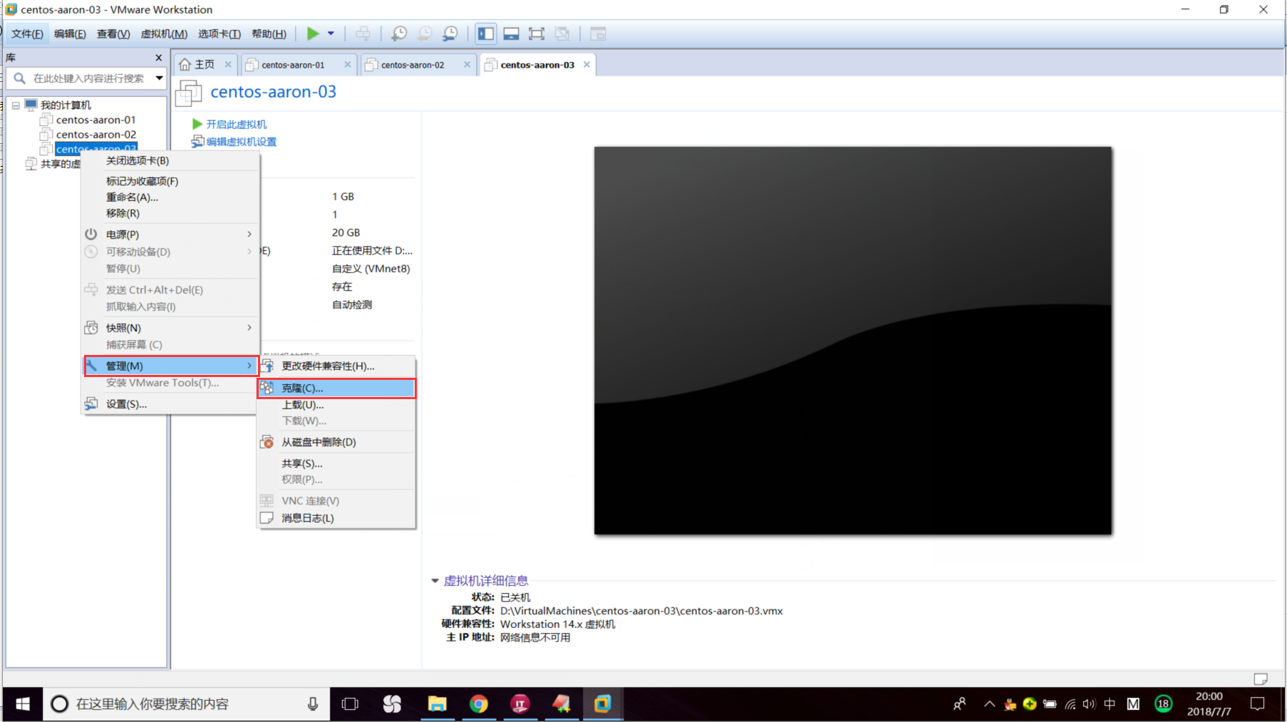Open the power options dropdown arrow in toolbar

(x=331, y=33)
